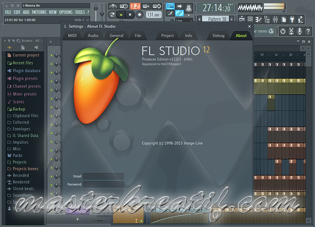
Task: Adjust the master pitch slider
Action: pos(102,12)
